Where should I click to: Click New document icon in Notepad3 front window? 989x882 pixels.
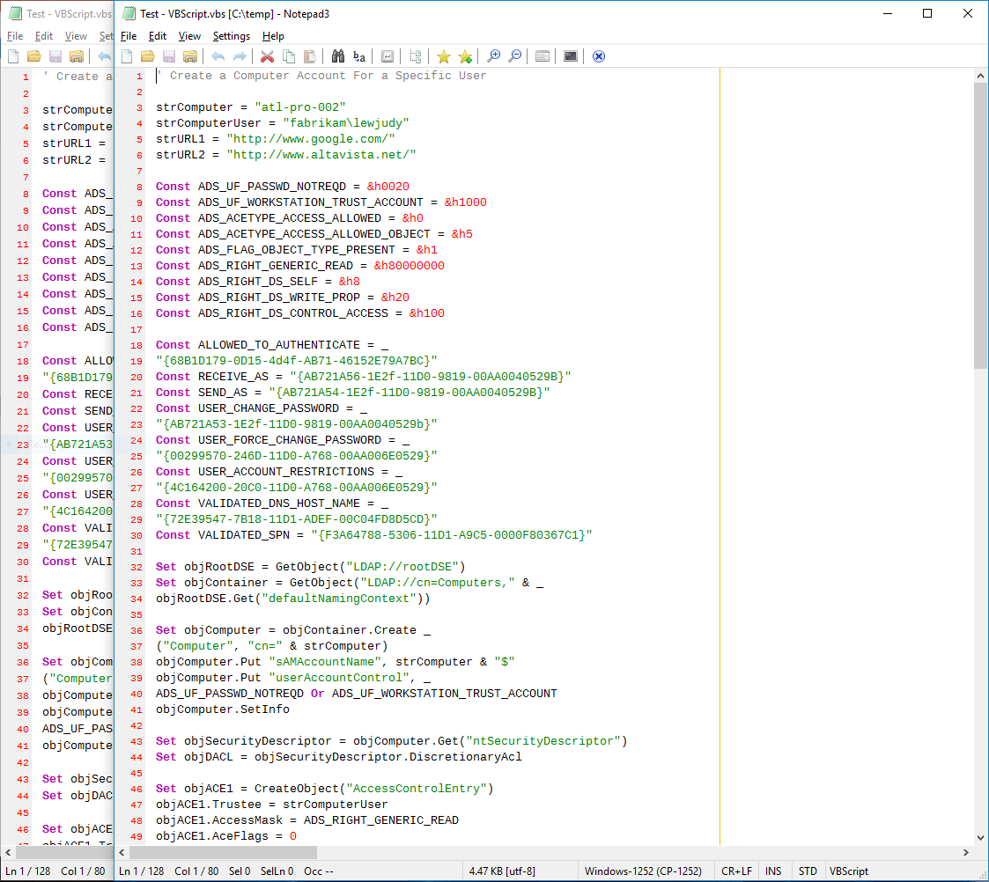127,56
